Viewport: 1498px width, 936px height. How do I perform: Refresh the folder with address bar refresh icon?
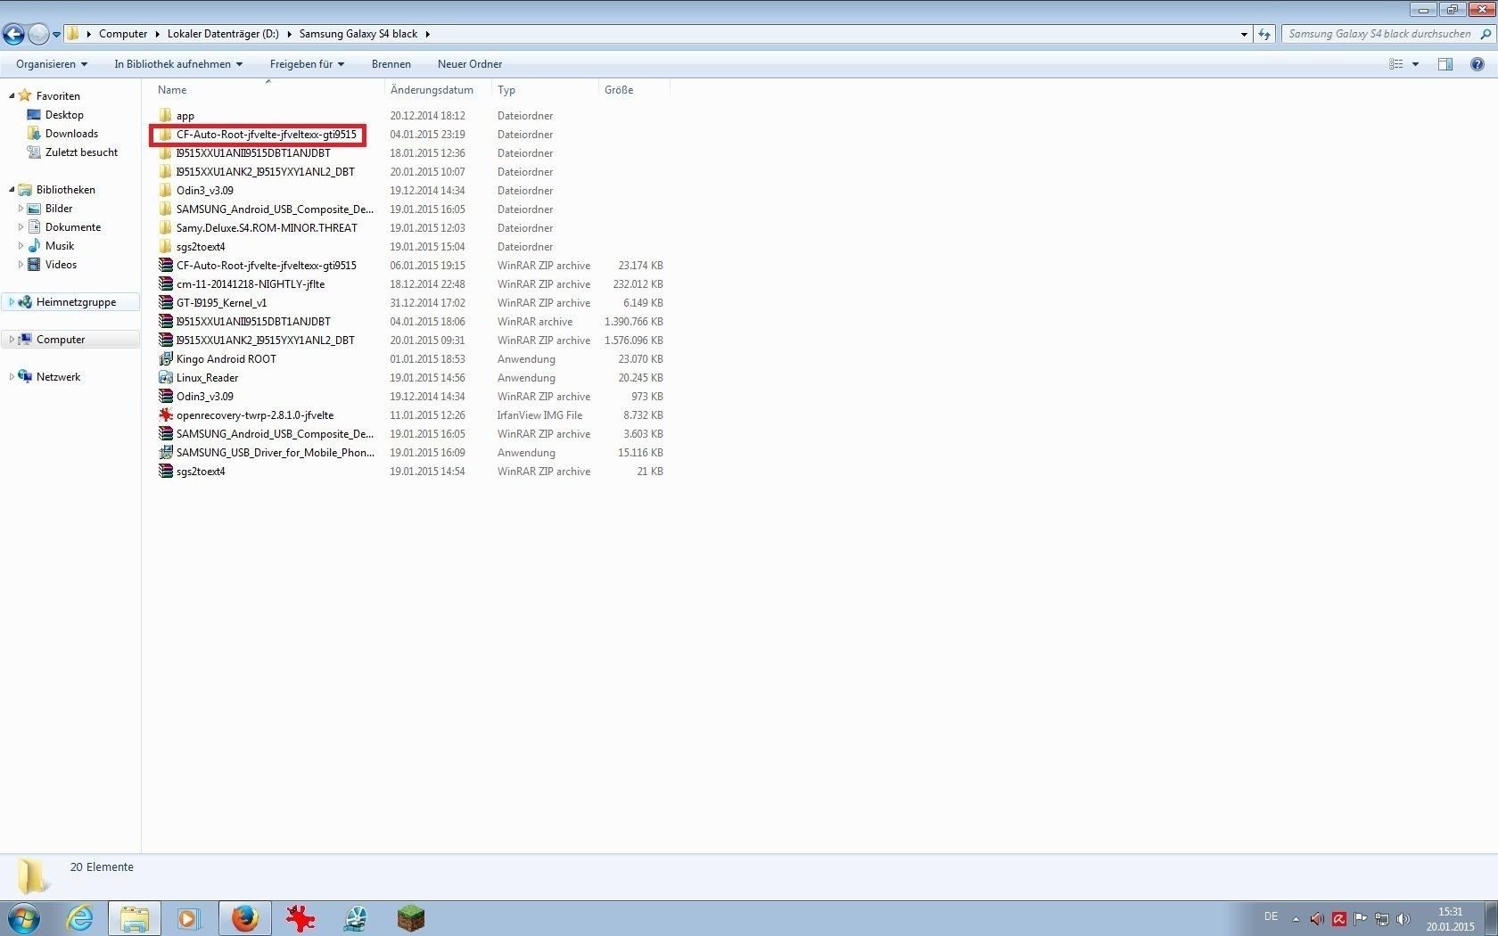pos(1264,34)
